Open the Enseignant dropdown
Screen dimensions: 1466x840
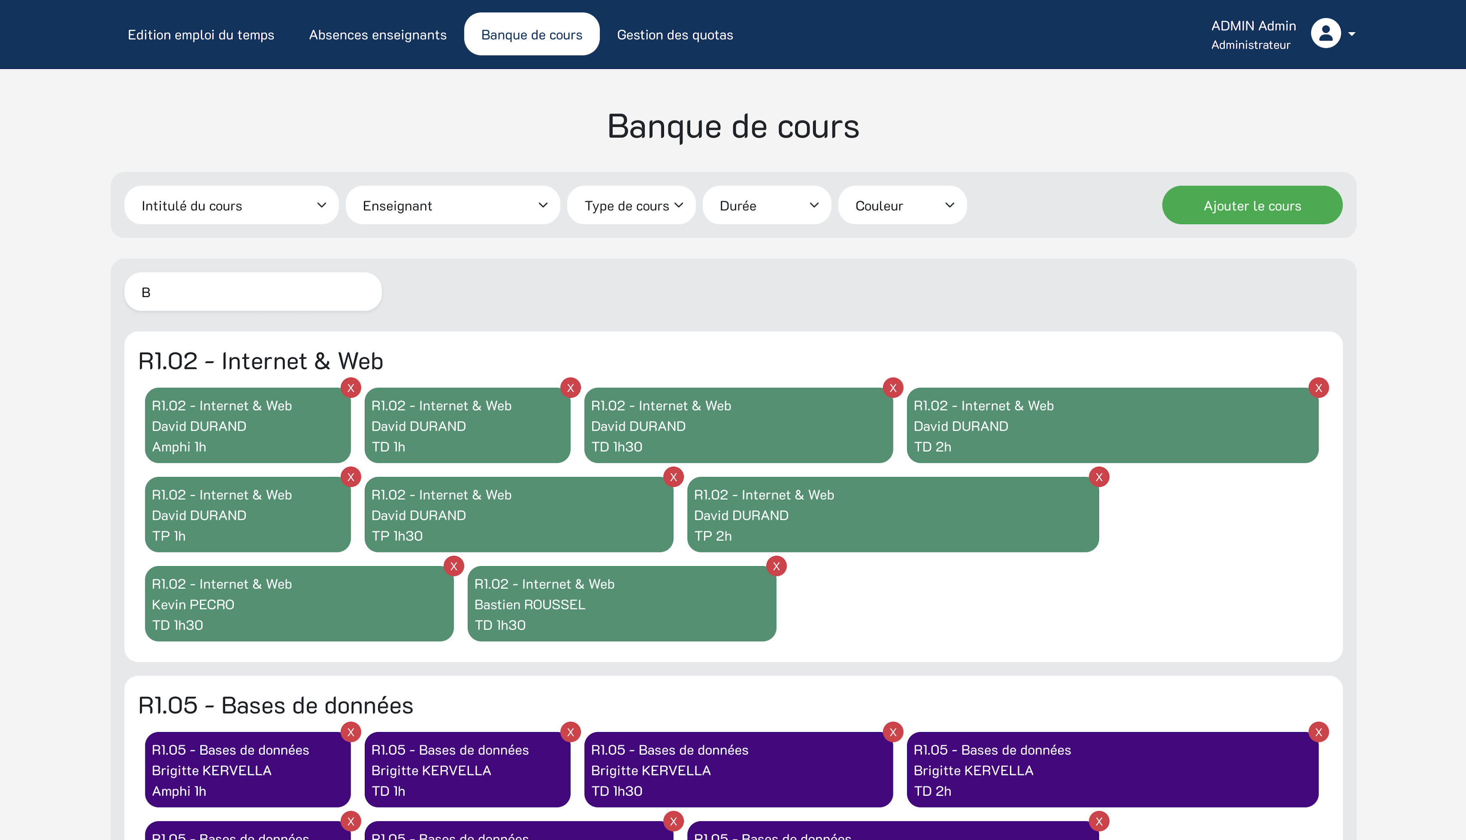click(x=453, y=205)
